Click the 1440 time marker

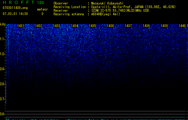click(x=182, y=26)
